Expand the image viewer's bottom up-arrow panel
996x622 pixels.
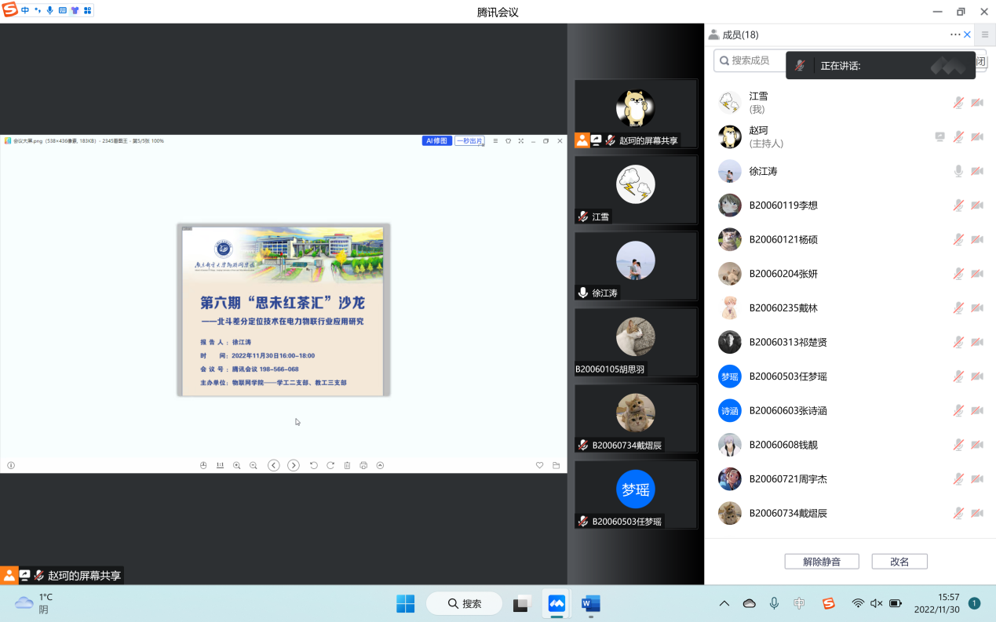pyautogui.click(x=381, y=465)
